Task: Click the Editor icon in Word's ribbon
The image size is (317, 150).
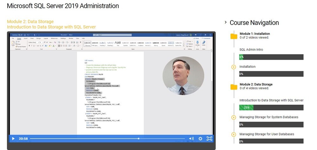Action: coord(204,42)
